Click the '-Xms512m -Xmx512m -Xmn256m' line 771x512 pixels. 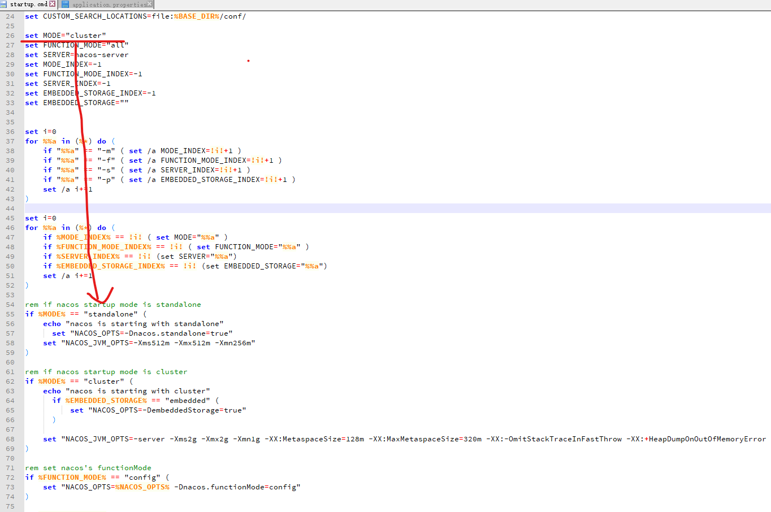point(149,343)
